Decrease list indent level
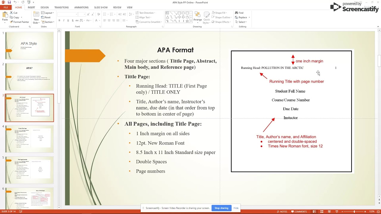Viewport: 381px width, 214px height. (x=120, y=14)
